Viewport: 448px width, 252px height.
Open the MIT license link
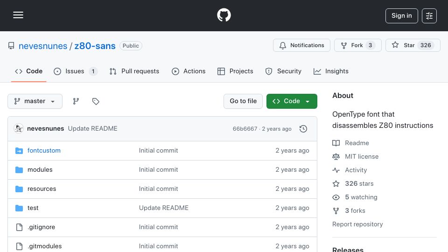tap(356, 157)
